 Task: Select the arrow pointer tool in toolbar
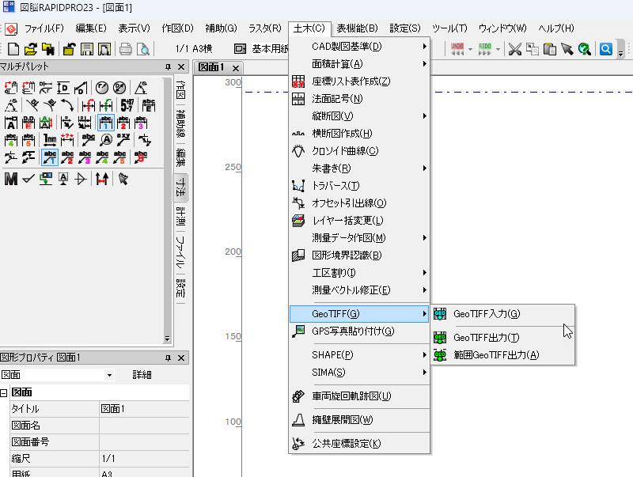[567, 49]
